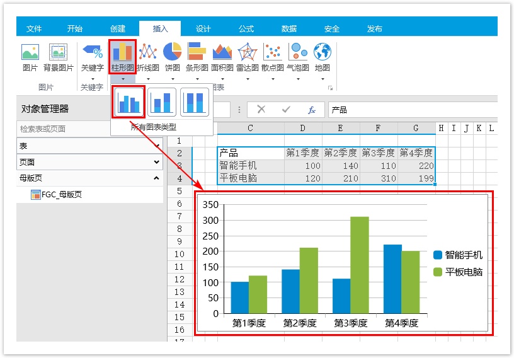Click the 柱形图 column chart icon

122,52
